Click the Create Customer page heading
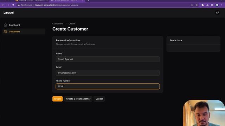This screenshot has width=225, height=126. (70, 29)
